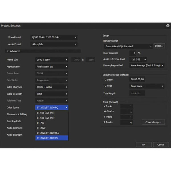This screenshot has width=171, height=171.
Task: Open the Channel map... dialog
Action: [153, 122]
